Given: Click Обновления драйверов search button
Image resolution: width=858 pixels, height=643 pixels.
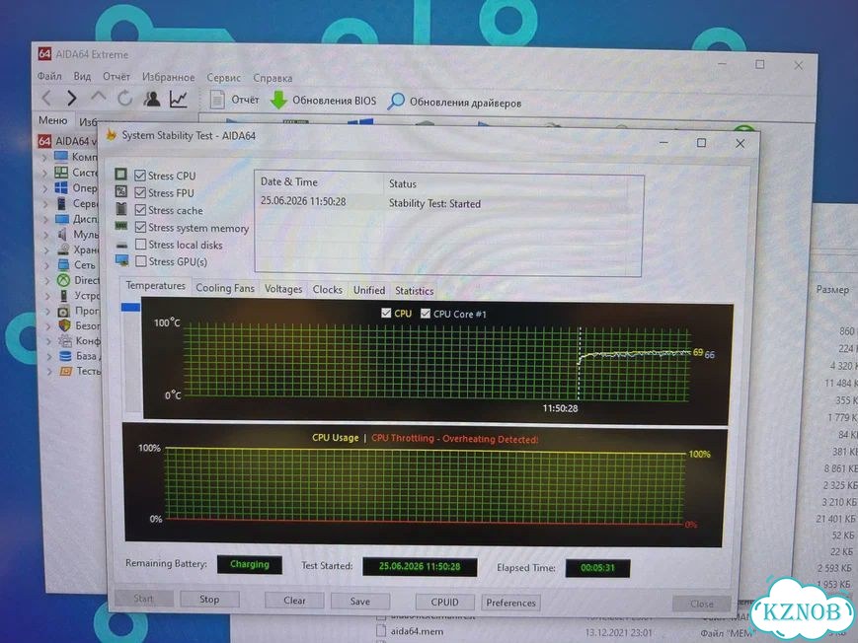Looking at the screenshot, I should point(454,102).
